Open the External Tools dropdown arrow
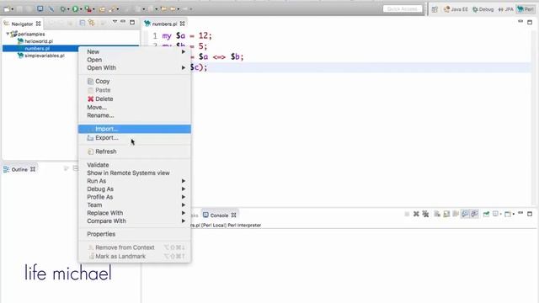The width and height of the screenshot is (539, 303). [93, 9]
